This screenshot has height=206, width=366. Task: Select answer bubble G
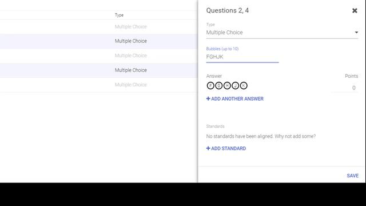point(218,86)
